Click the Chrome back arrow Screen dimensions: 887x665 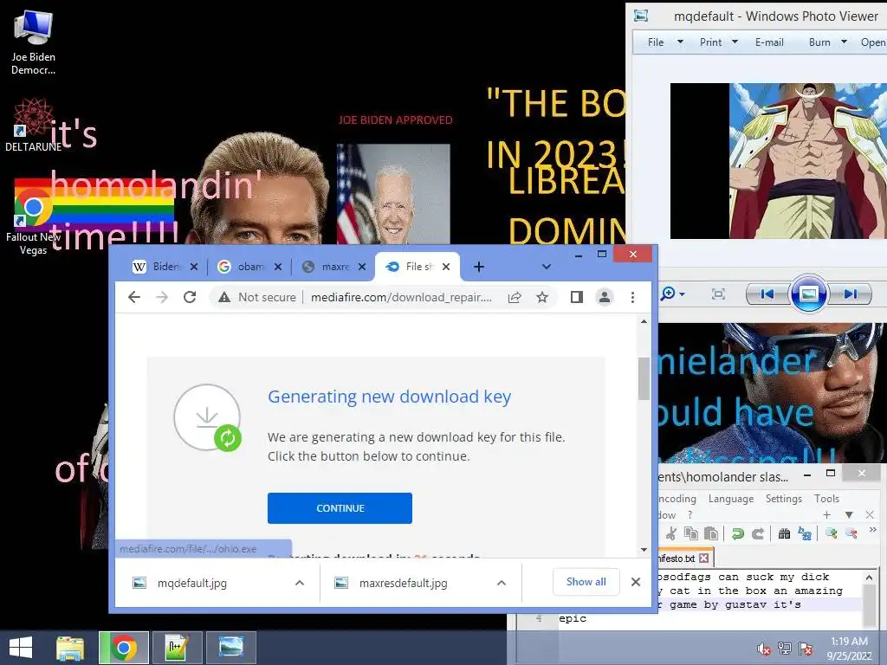coord(134,297)
